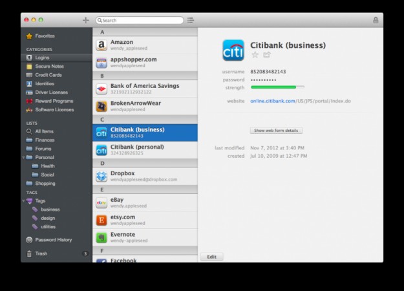Image resolution: width=404 pixels, height=291 pixels.
Task: Select the Software Licenses category
Action: (54, 109)
